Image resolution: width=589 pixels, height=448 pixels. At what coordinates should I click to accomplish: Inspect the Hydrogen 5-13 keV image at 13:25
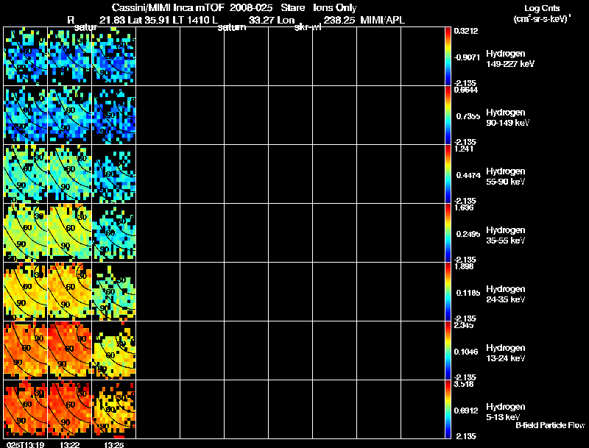tap(114, 410)
